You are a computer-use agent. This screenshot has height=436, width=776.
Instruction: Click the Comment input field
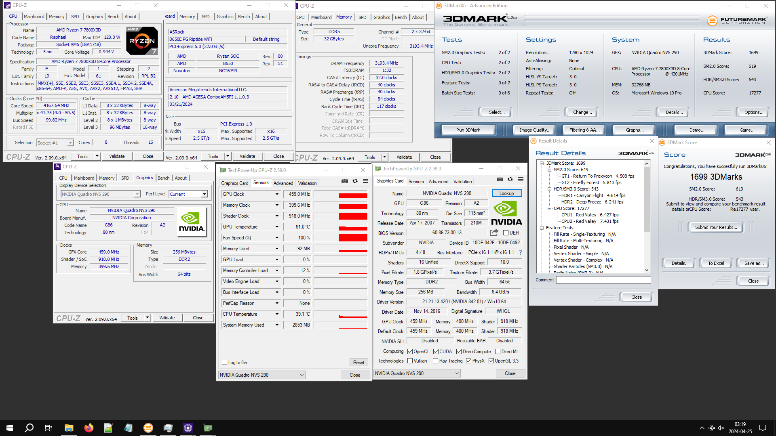[603, 280]
